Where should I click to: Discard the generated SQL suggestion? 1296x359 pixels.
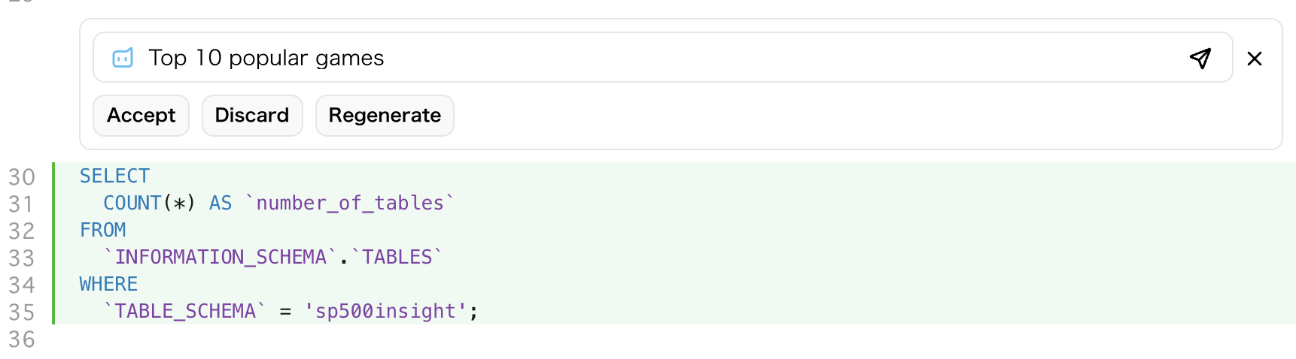[x=252, y=116]
